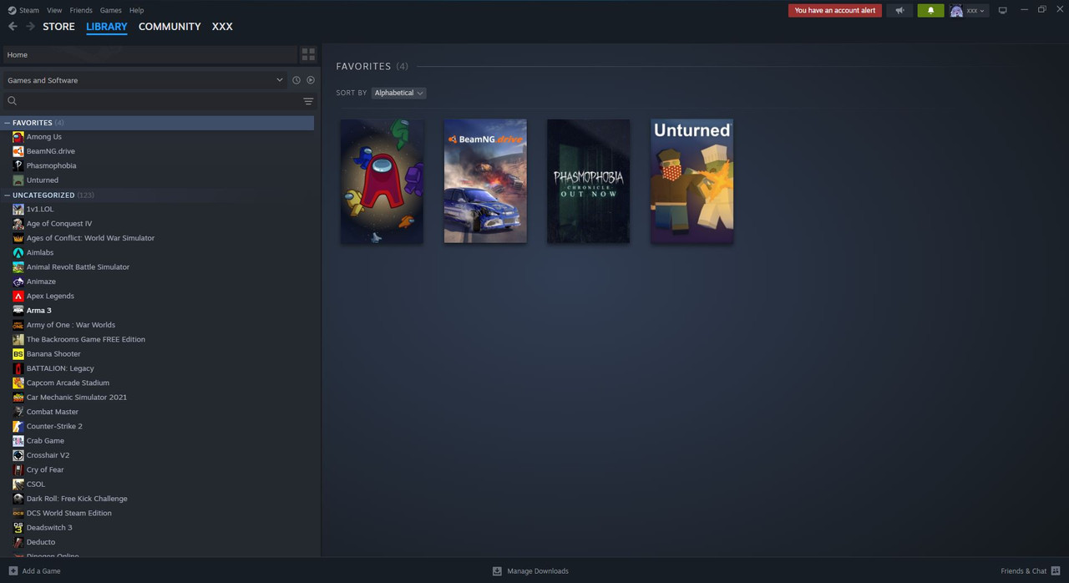Click the account alert red button
The image size is (1069, 583).
point(835,11)
